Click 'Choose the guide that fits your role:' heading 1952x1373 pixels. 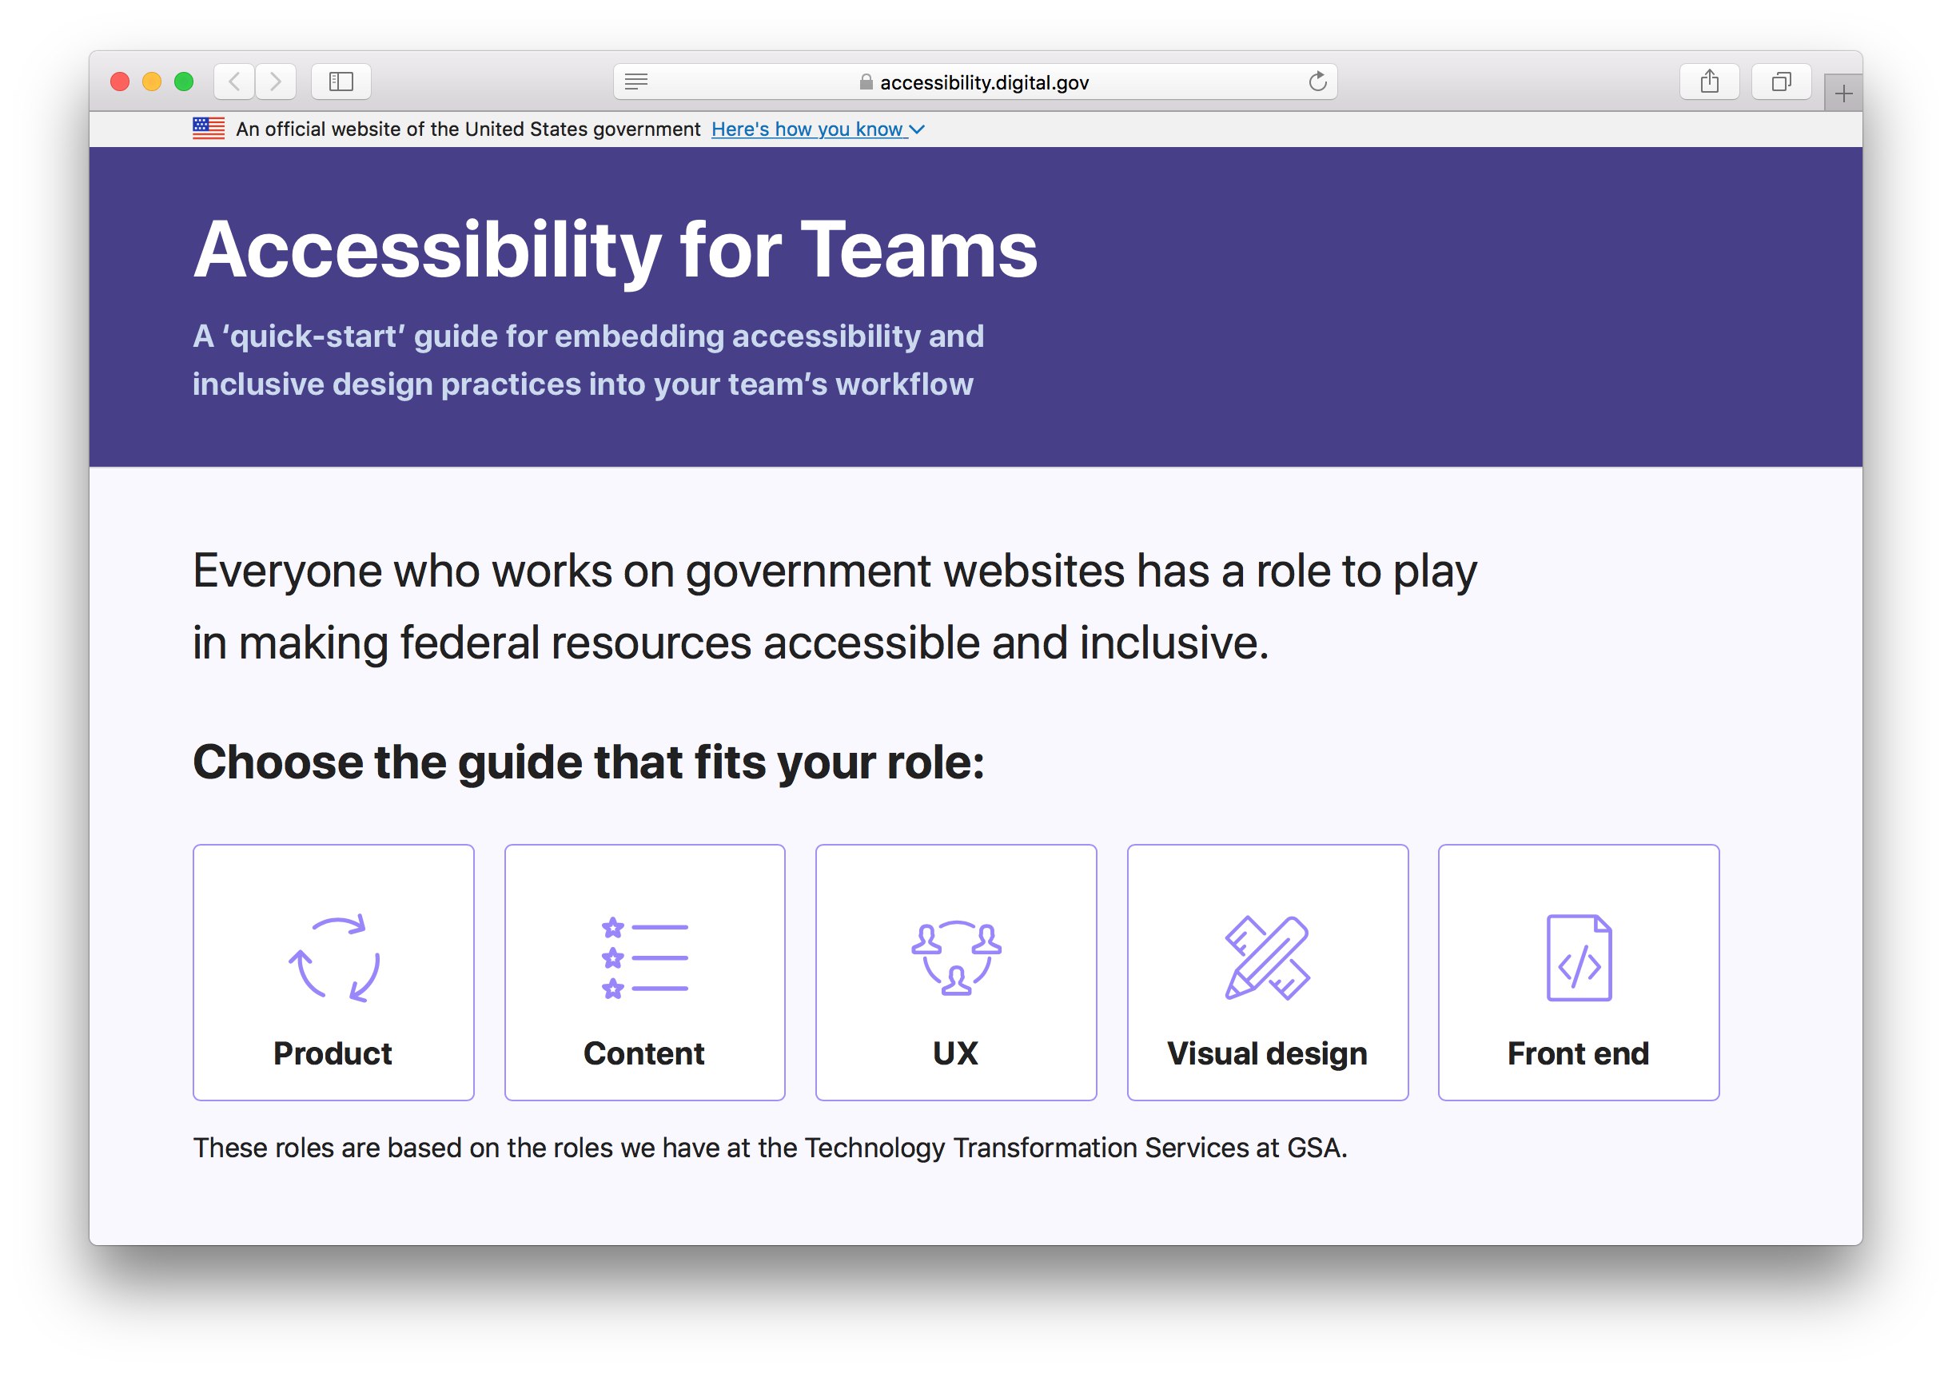point(588,762)
